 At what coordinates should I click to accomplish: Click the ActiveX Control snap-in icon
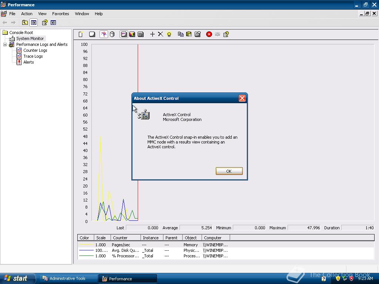pyautogui.click(x=144, y=115)
